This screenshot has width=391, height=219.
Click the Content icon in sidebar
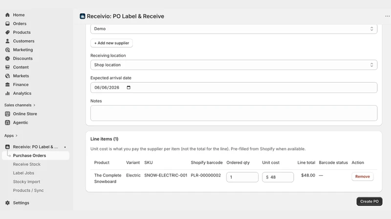(x=7, y=67)
